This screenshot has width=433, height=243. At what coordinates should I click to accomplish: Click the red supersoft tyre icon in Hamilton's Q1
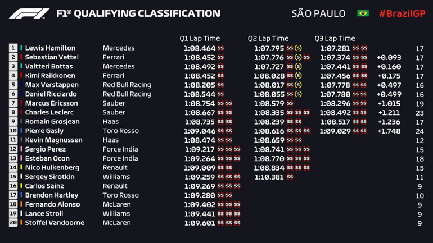pos(220,48)
